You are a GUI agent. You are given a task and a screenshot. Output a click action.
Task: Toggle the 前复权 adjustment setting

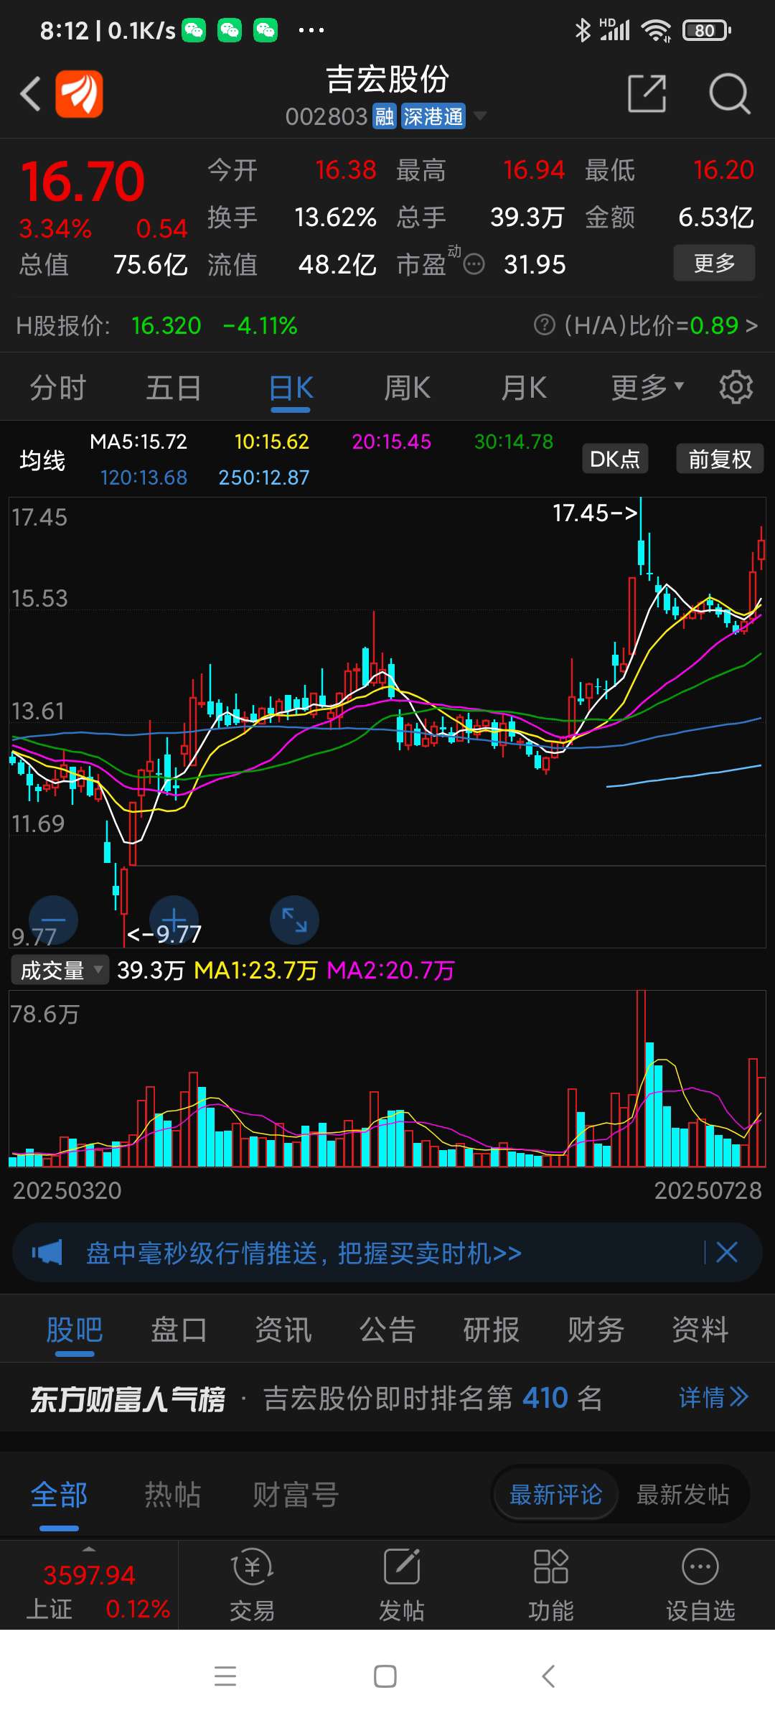click(x=720, y=459)
